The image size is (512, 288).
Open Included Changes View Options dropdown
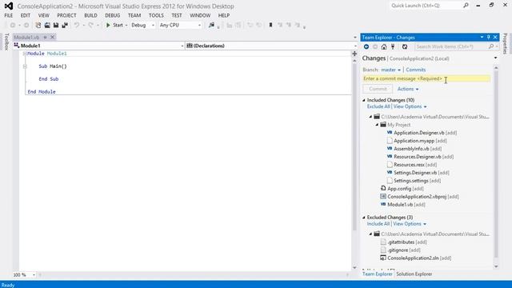[410, 106]
